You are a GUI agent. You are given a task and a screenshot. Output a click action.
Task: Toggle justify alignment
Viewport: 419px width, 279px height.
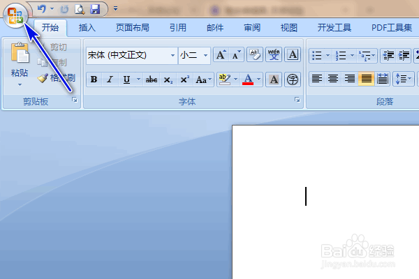(366, 79)
